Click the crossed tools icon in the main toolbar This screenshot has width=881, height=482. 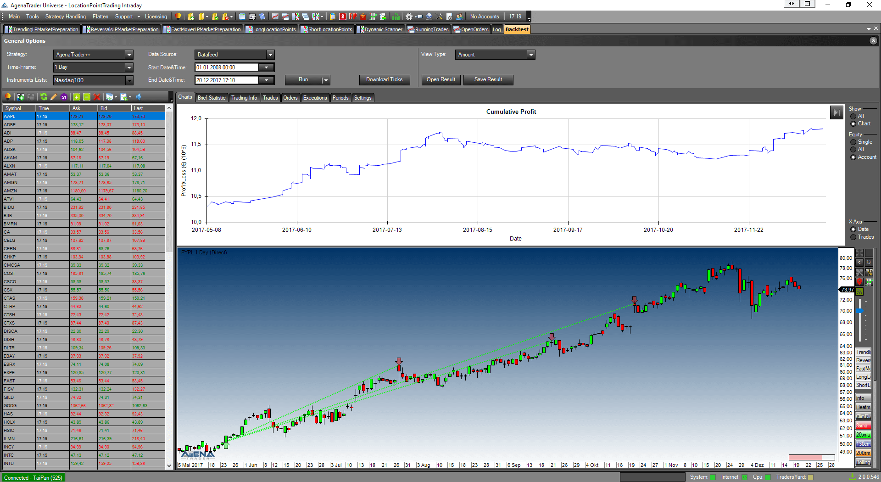coord(439,17)
